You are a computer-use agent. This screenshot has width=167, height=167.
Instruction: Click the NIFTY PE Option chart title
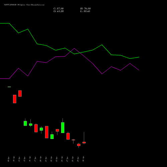click(x=24, y=5)
